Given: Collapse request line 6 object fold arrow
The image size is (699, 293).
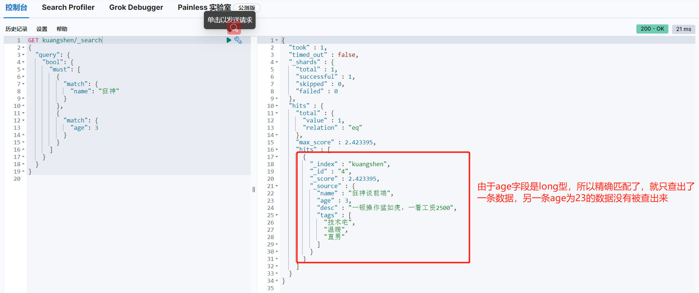Looking at the screenshot, I should point(23,77).
